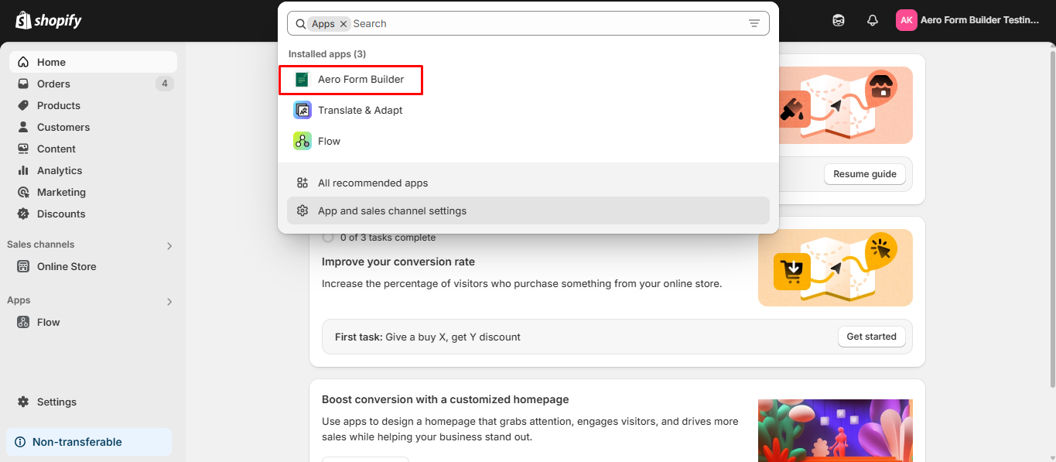This screenshot has width=1056, height=462.
Task: Click the Non-transferable info icon
Action: [x=20, y=442]
